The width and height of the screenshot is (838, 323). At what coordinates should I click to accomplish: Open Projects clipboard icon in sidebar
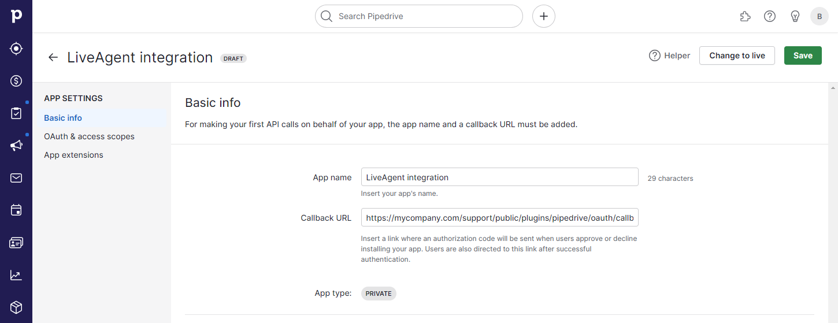(16, 113)
